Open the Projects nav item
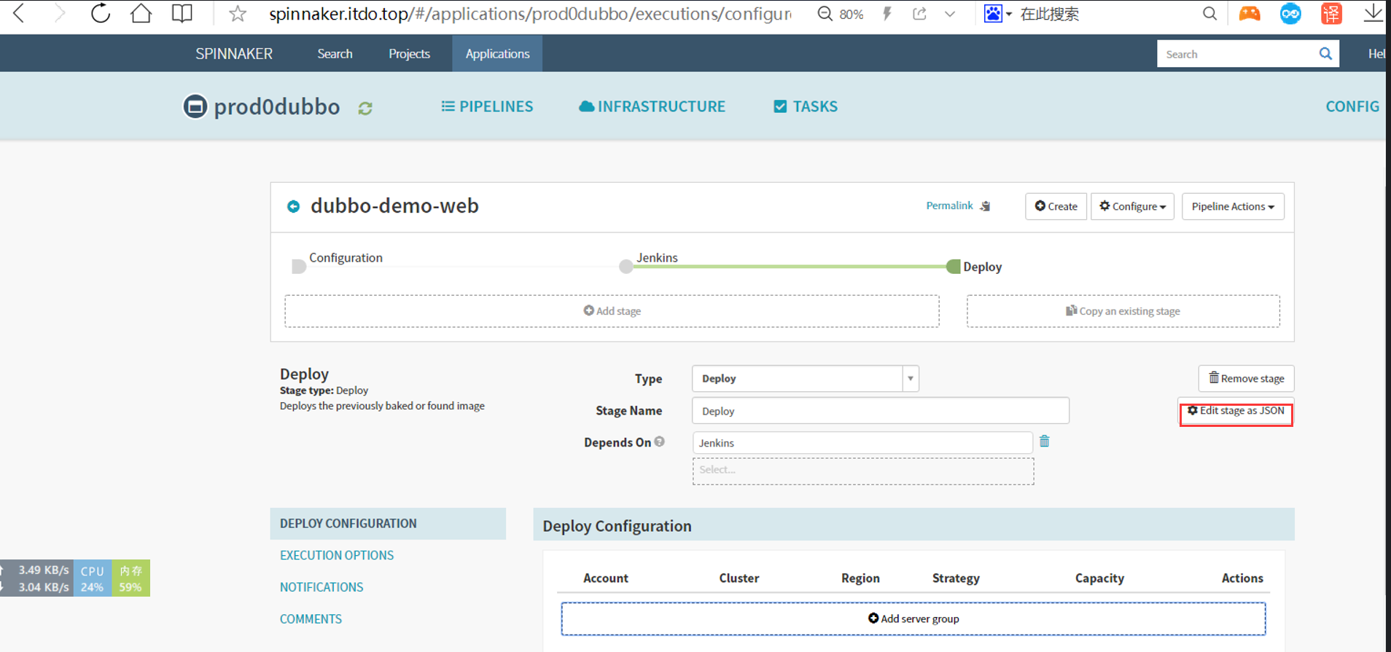 click(x=409, y=54)
